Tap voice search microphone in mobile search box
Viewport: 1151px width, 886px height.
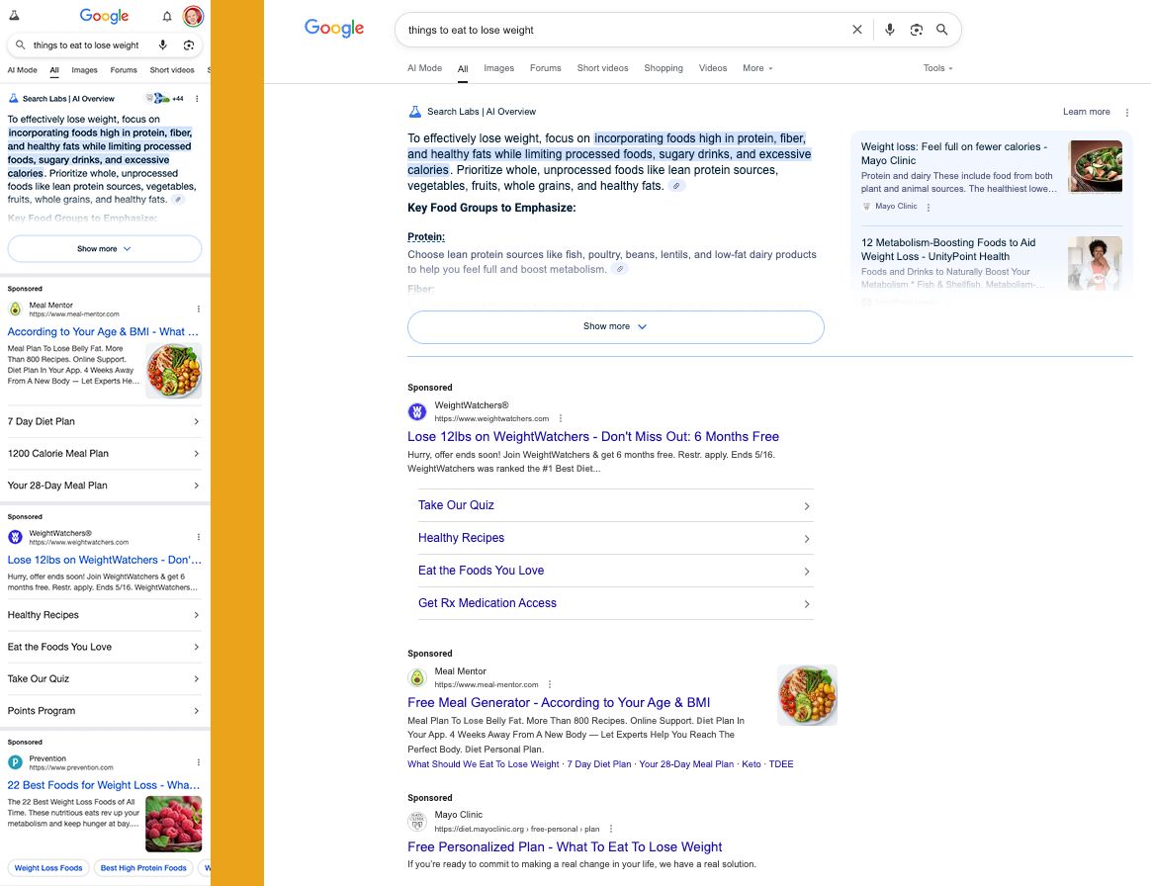pyautogui.click(x=163, y=44)
